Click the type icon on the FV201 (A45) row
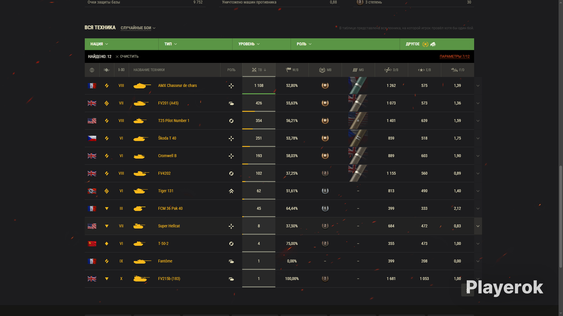563x316 pixels. coord(107,103)
